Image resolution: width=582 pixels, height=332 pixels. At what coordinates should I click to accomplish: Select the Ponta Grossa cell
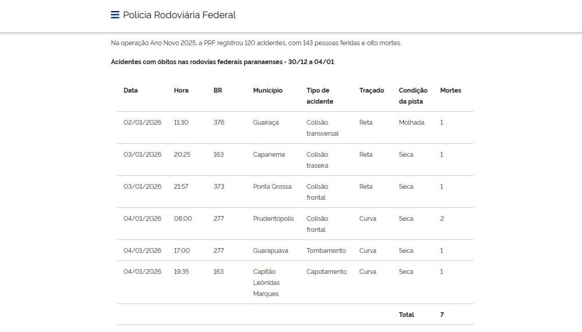tap(272, 186)
